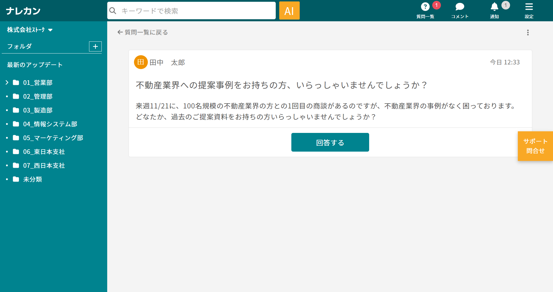Viewport: 553px width, 292px height.
Task: Open the 04_情報システム部 folder
Action: [x=50, y=124]
